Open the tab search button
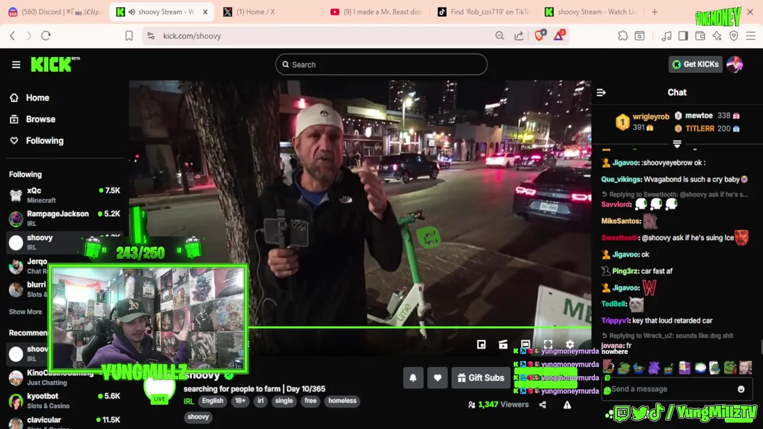 (640, 36)
